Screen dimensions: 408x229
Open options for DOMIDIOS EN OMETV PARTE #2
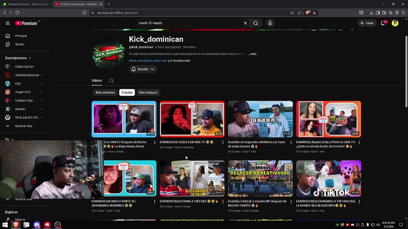(155, 202)
